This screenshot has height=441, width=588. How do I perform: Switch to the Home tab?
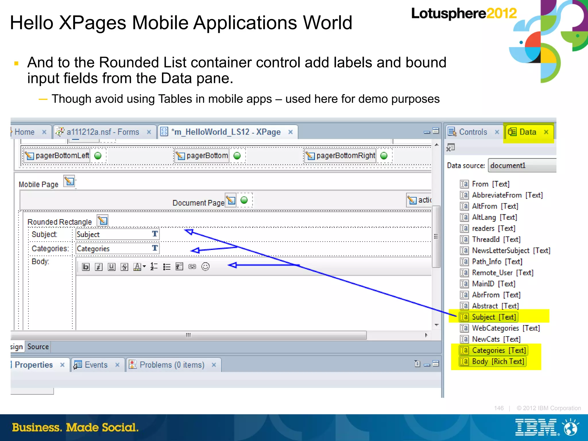24,132
